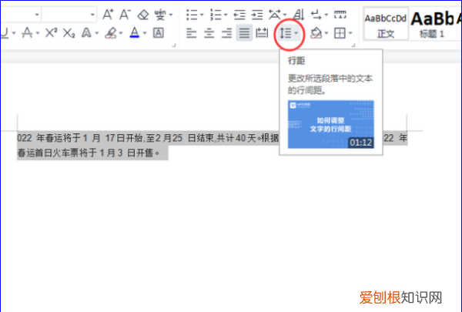Apply text highlight color
Viewport: 462px width, 312px height.
[x=111, y=33]
